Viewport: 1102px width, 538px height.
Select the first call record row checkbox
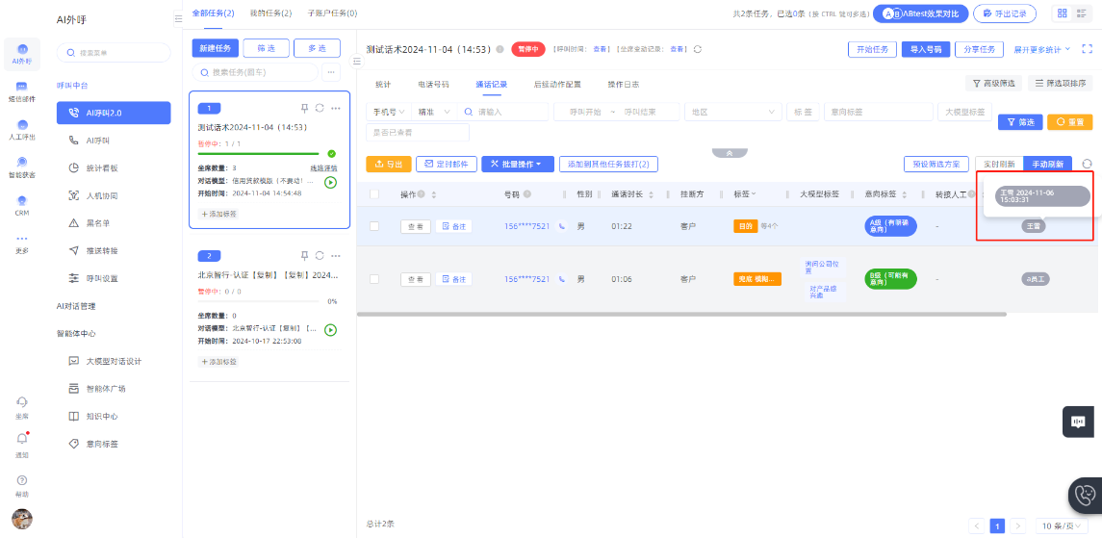coord(374,226)
